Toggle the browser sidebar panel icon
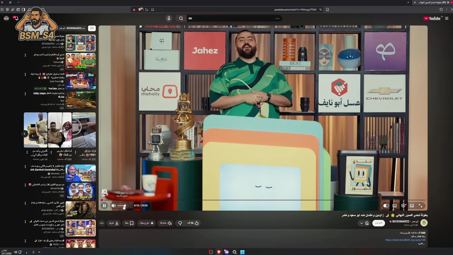This screenshot has height=255, width=453. pos(23,10)
